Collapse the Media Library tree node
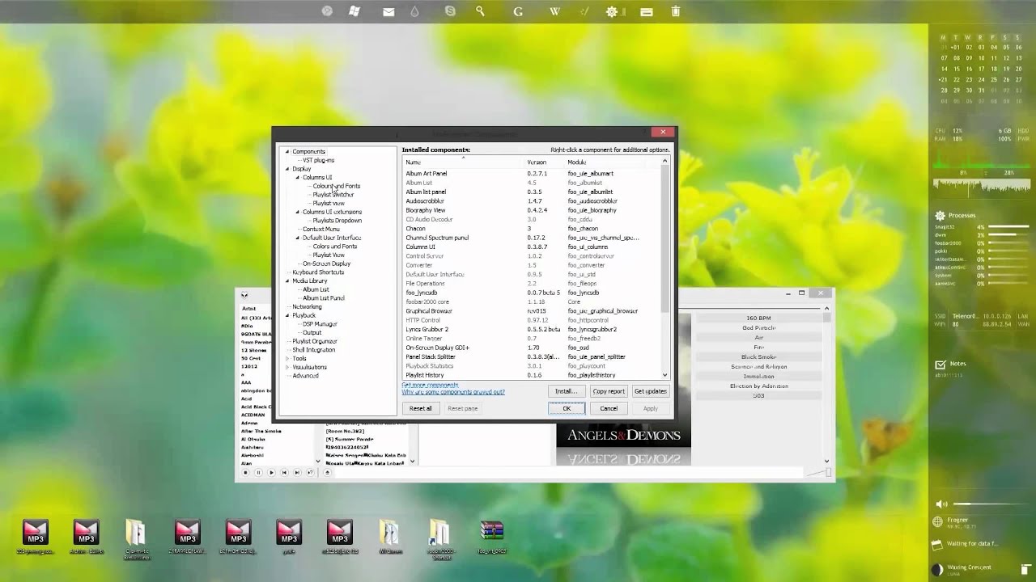The image size is (1036, 582). 287,280
